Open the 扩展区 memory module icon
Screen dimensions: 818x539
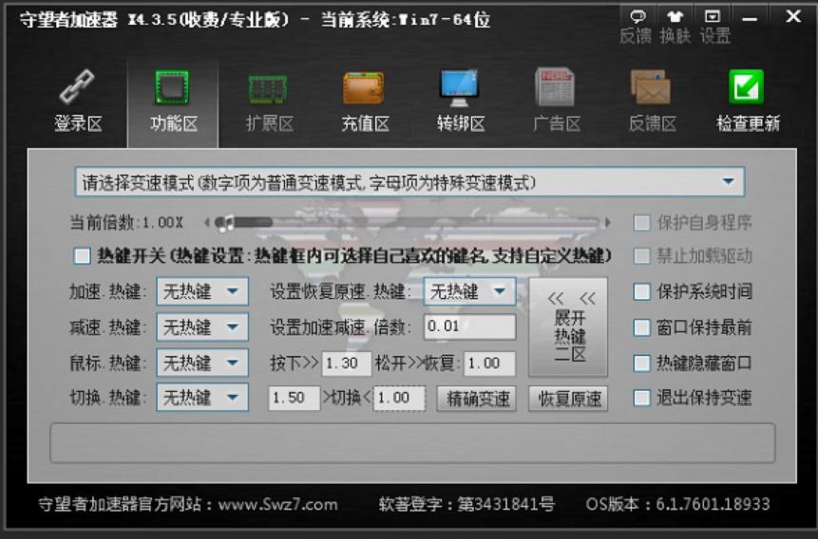tap(268, 88)
